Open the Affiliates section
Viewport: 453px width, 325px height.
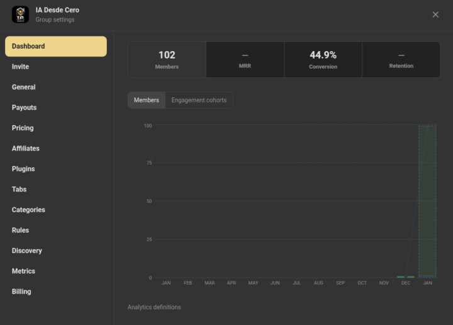click(x=26, y=149)
